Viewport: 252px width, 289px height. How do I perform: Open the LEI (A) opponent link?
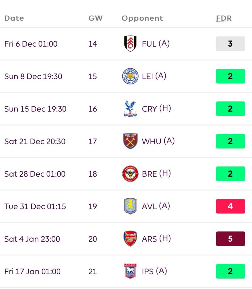154,76
